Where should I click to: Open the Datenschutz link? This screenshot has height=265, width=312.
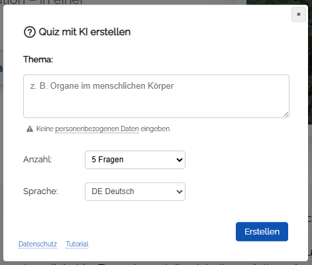tap(38, 244)
